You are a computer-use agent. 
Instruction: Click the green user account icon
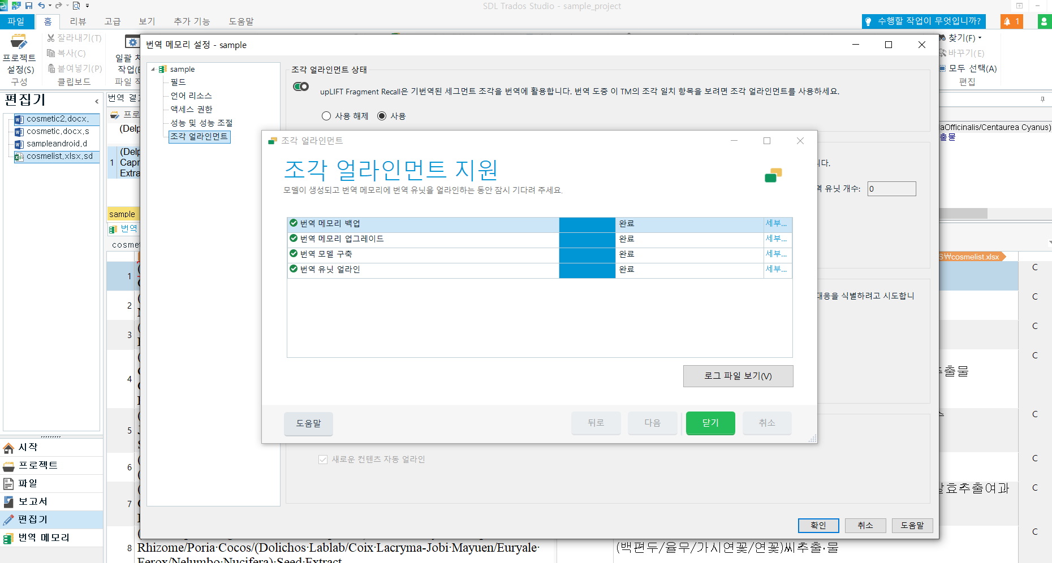click(x=1044, y=21)
